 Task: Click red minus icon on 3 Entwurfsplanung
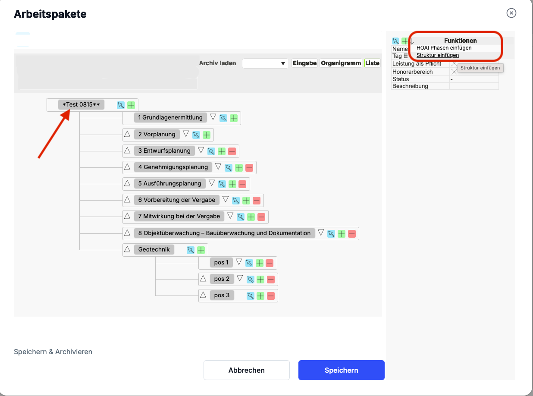[x=232, y=151]
